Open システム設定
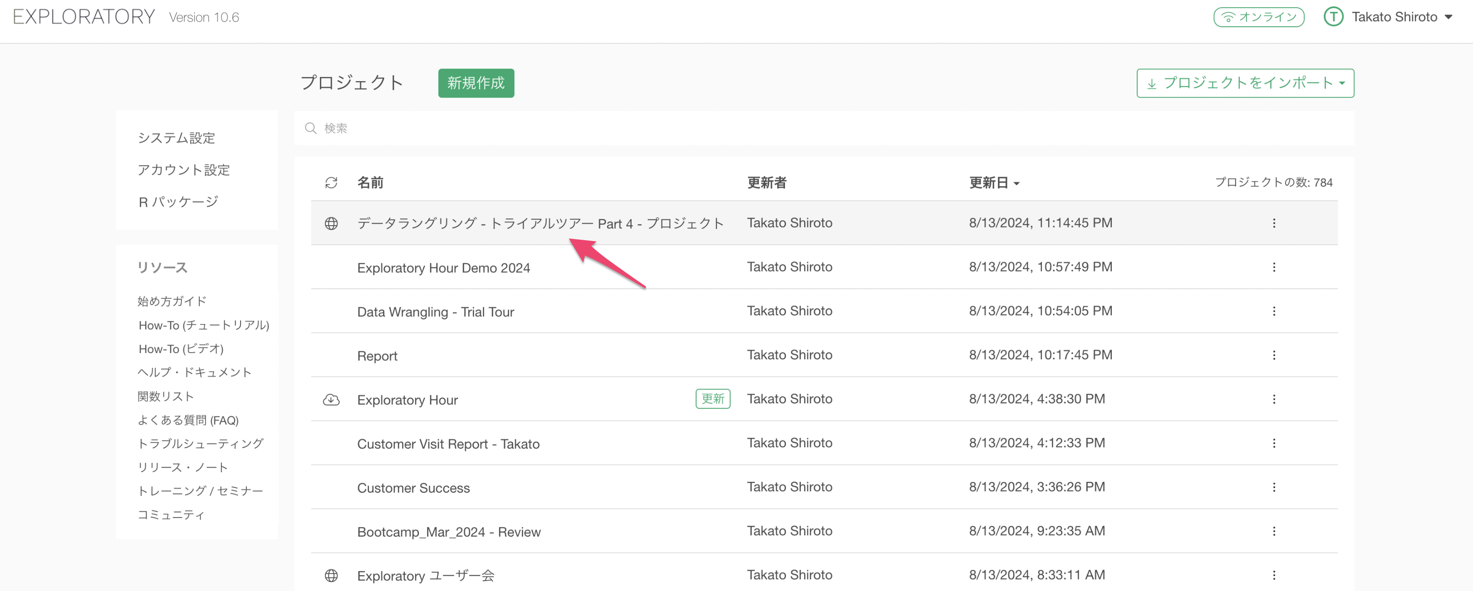 point(176,138)
